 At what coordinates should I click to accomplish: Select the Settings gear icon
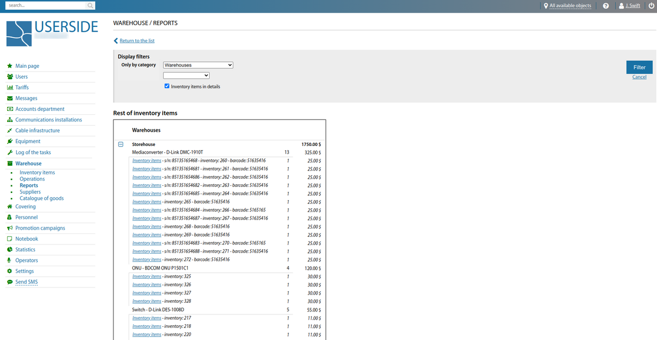(x=10, y=271)
